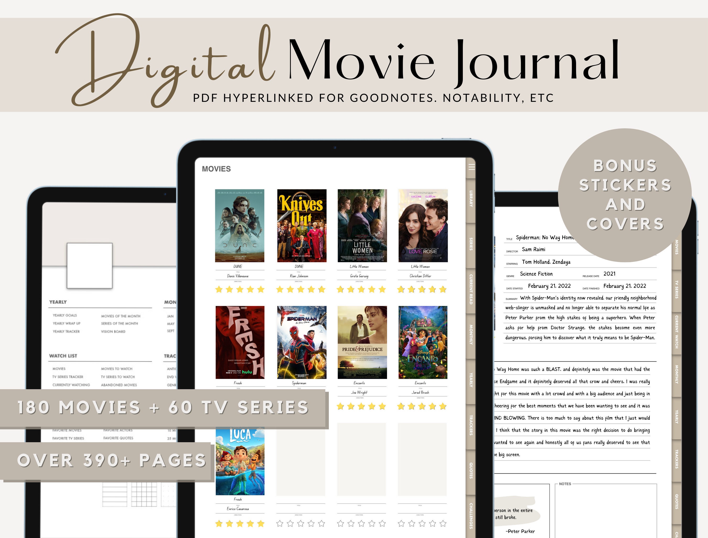The image size is (708, 538).
Task: Click Dune's fifth rating star
Action: [261, 290]
